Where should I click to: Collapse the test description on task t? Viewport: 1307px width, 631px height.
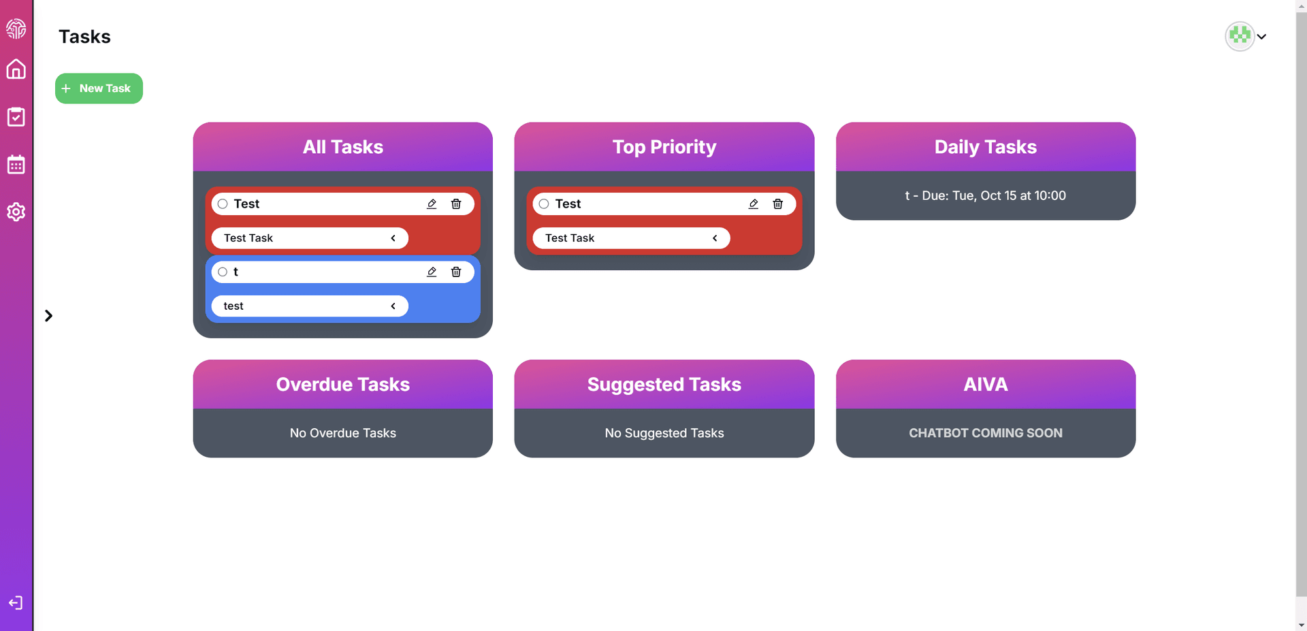[x=393, y=306]
